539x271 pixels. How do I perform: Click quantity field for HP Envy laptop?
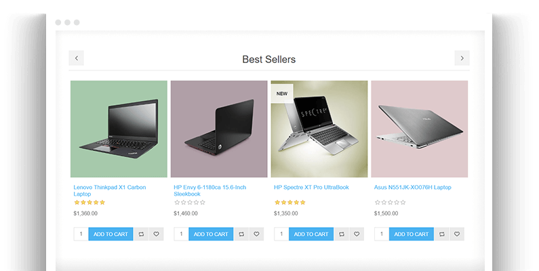click(x=181, y=234)
